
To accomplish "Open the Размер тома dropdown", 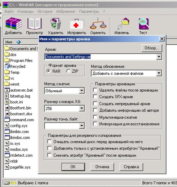I will pyautogui.click(x=82, y=126).
